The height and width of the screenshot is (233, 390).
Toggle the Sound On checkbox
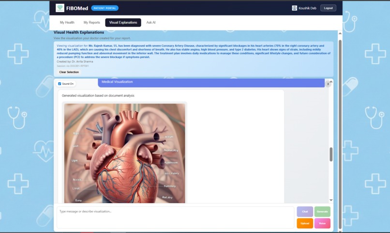tap(60, 84)
